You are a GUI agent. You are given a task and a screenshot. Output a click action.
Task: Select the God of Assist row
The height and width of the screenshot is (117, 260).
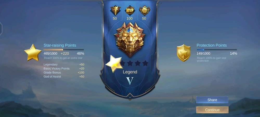pos(64,76)
